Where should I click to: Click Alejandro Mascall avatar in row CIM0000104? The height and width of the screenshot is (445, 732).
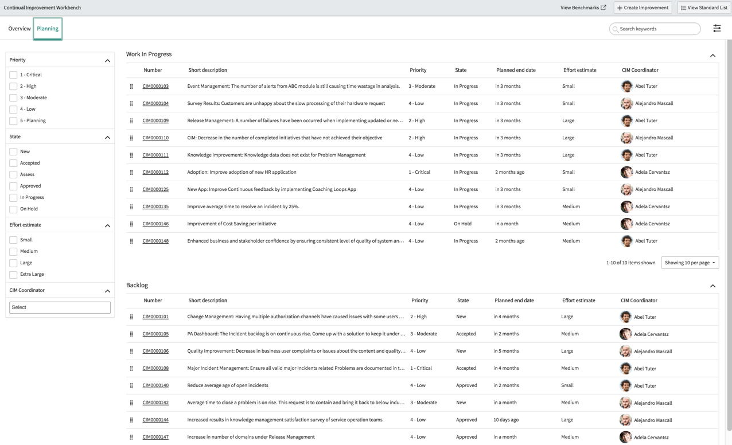(x=626, y=103)
